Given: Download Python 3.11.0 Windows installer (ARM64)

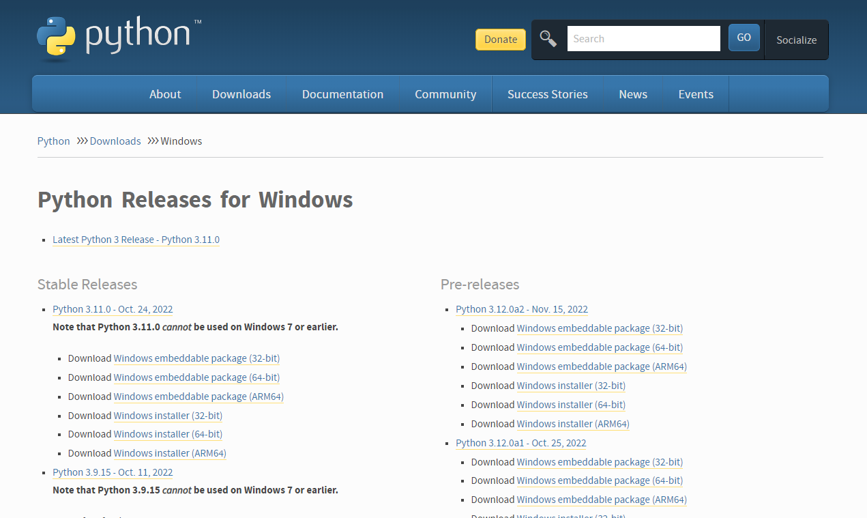Looking at the screenshot, I should 170,453.
